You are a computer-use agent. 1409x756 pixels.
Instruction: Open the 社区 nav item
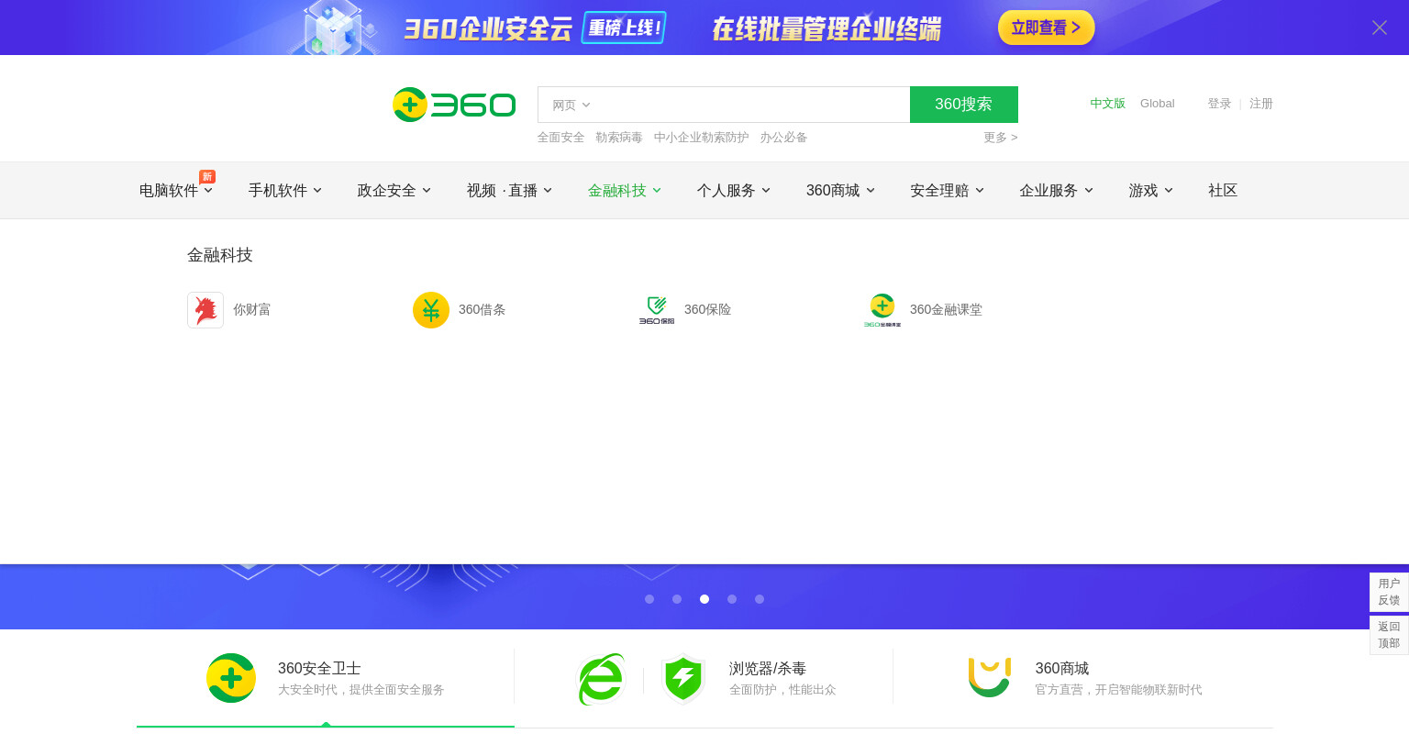tap(1223, 190)
